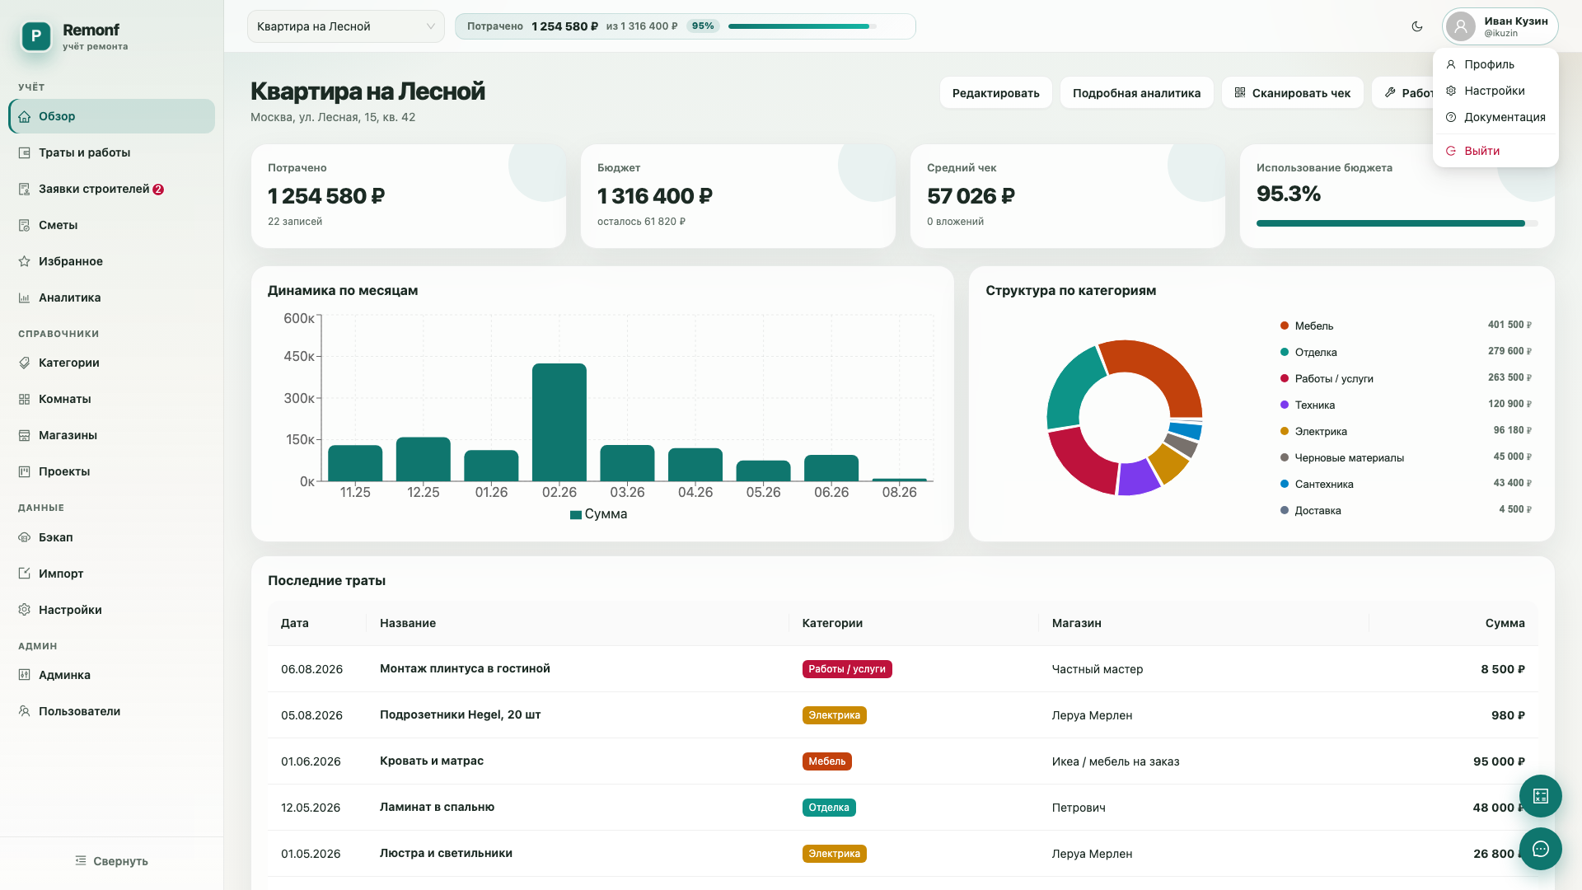1582x890 pixels.
Task: Open Пользователи admin page
Action: tap(112, 711)
